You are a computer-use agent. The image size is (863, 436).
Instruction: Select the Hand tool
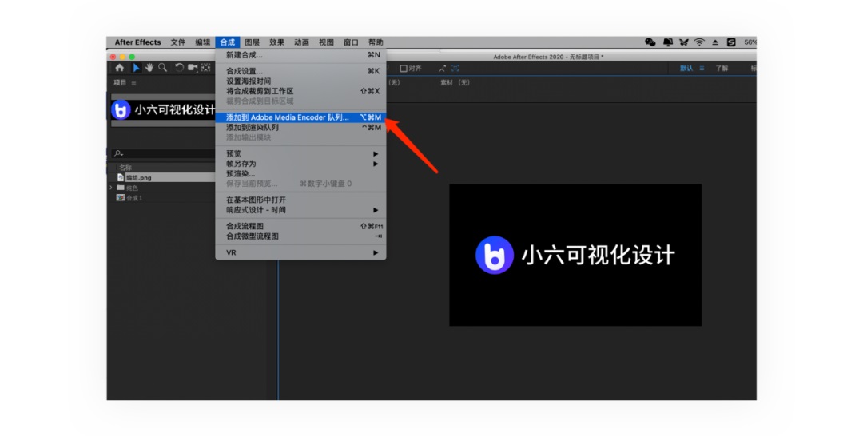click(149, 68)
